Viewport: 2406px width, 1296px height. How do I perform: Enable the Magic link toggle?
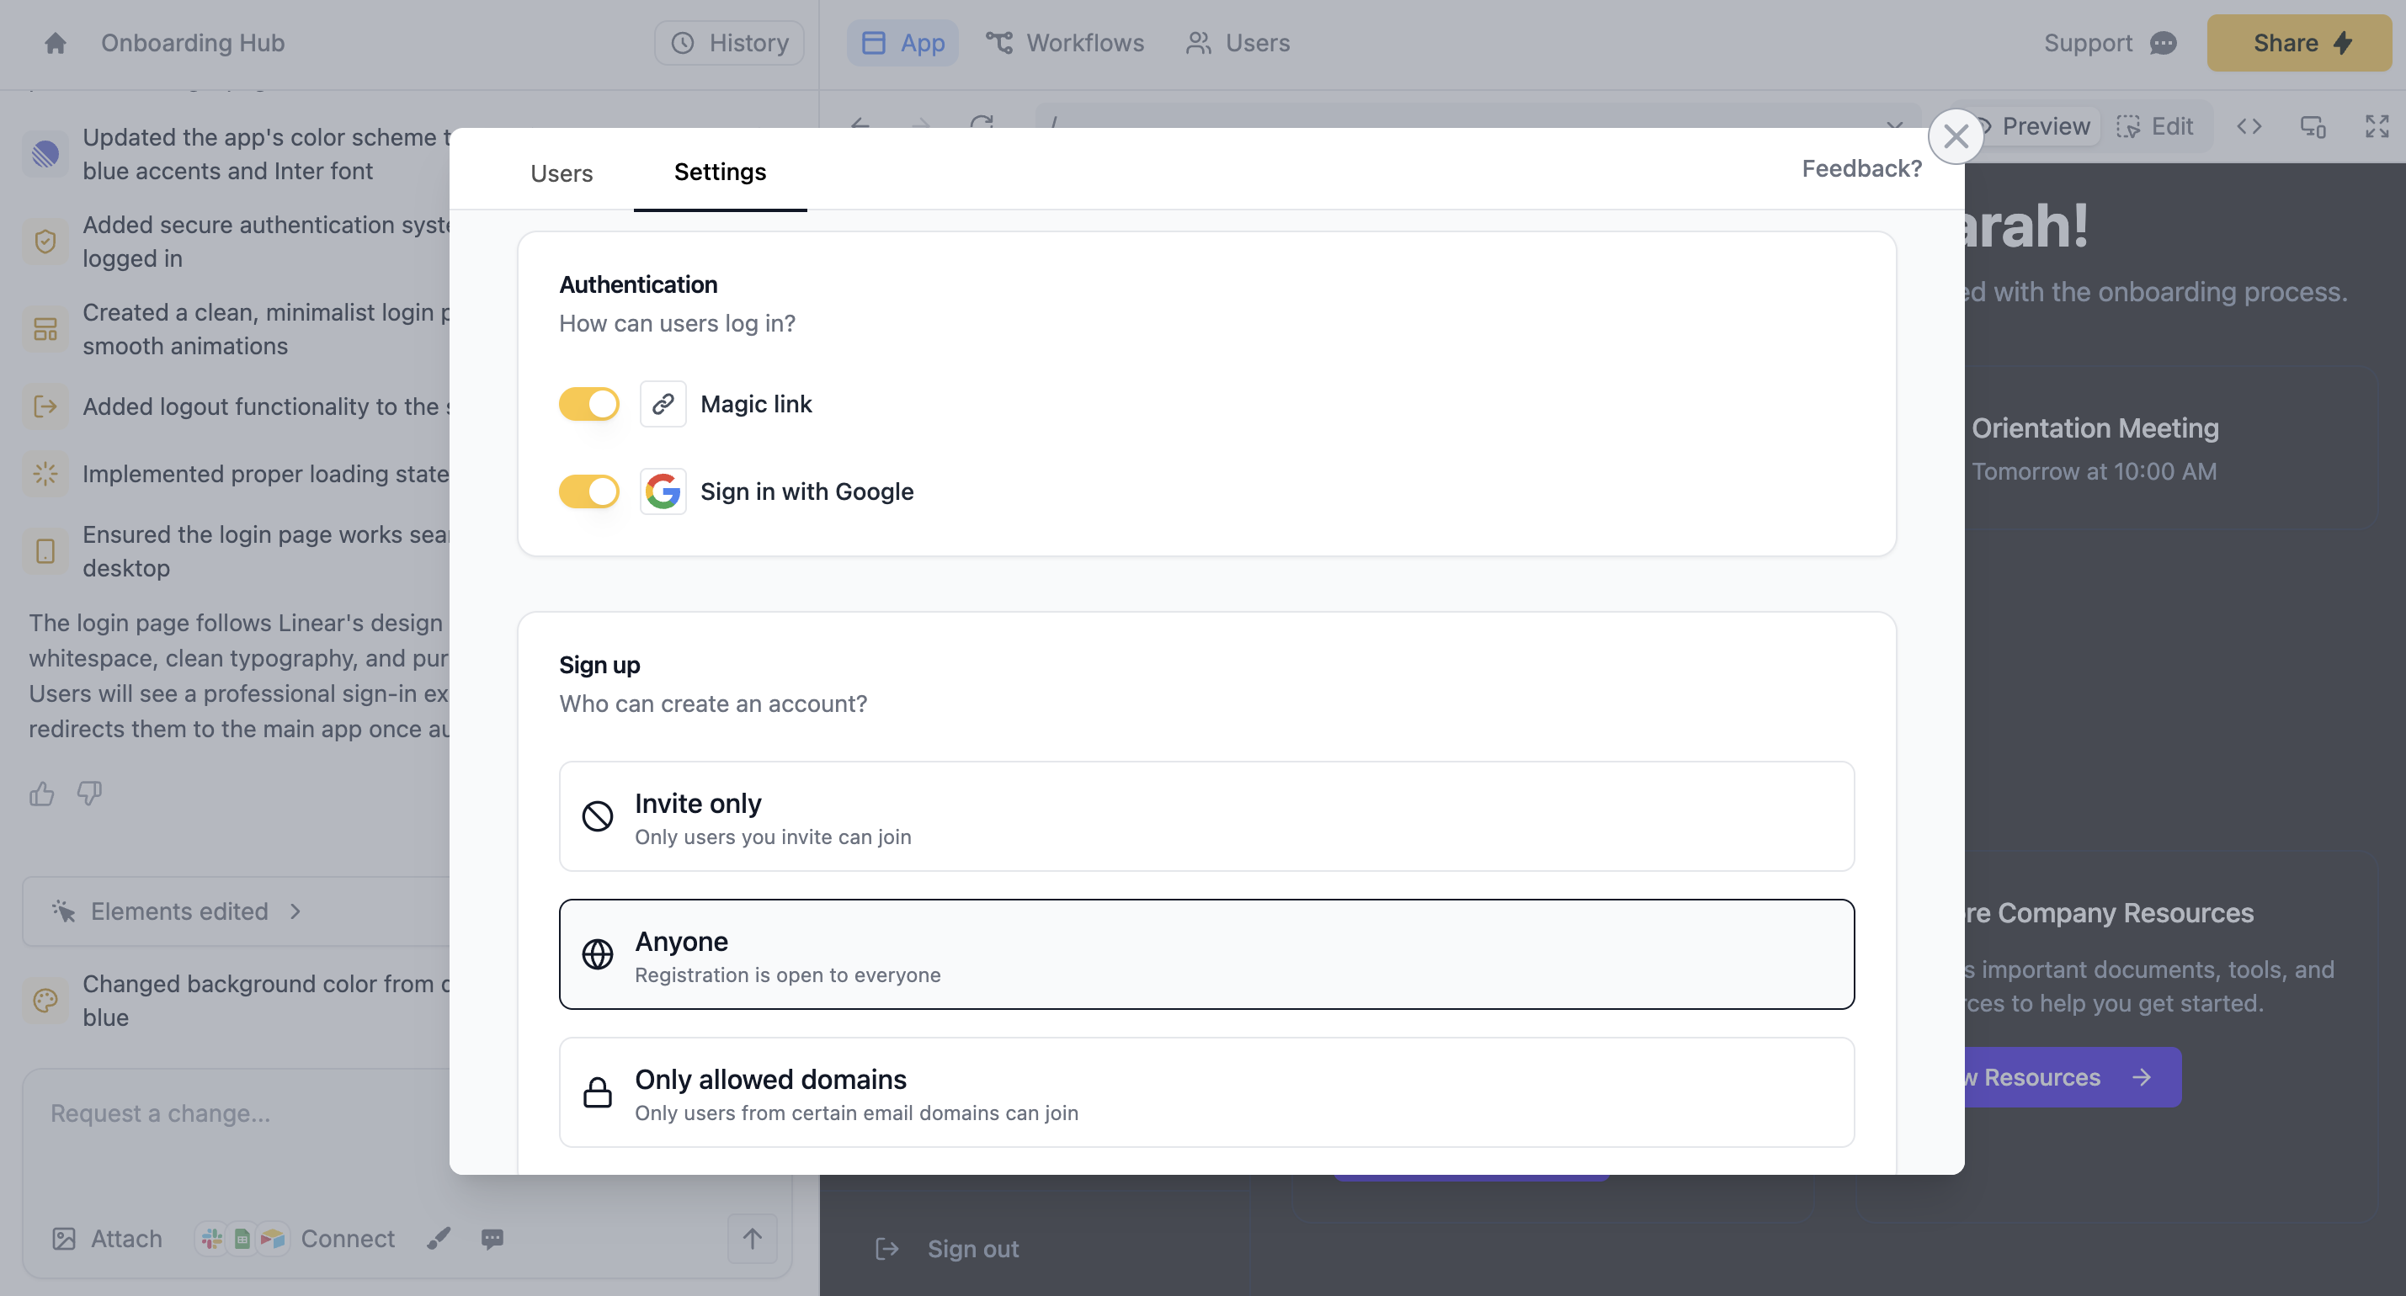click(589, 403)
